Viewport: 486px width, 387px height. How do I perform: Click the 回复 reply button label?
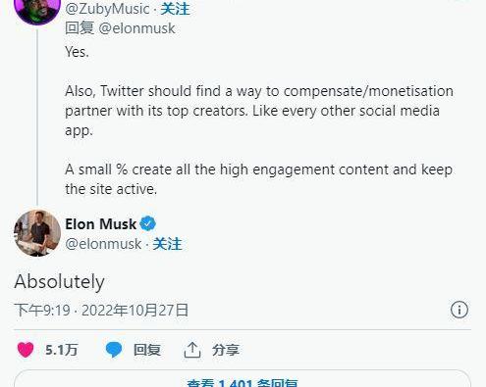[147, 350]
